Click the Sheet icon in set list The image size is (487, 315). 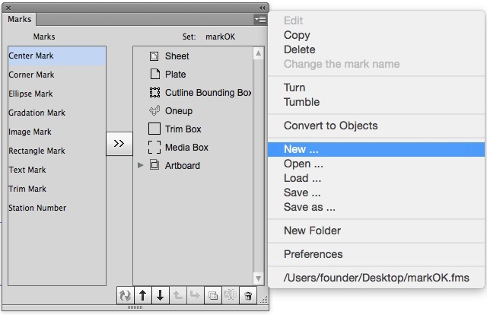[x=154, y=56]
